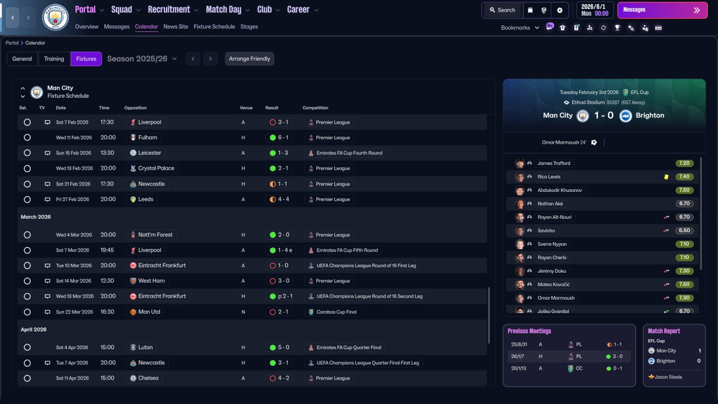Open the trophy bookmark icon

pyautogui.click(x=617, y=27)
